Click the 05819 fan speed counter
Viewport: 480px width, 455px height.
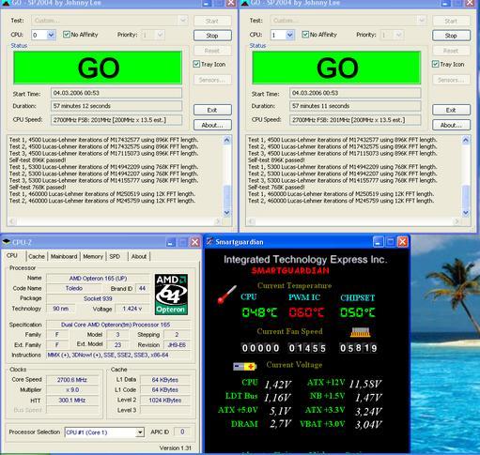pyautogui.click(x=358, y=348)
